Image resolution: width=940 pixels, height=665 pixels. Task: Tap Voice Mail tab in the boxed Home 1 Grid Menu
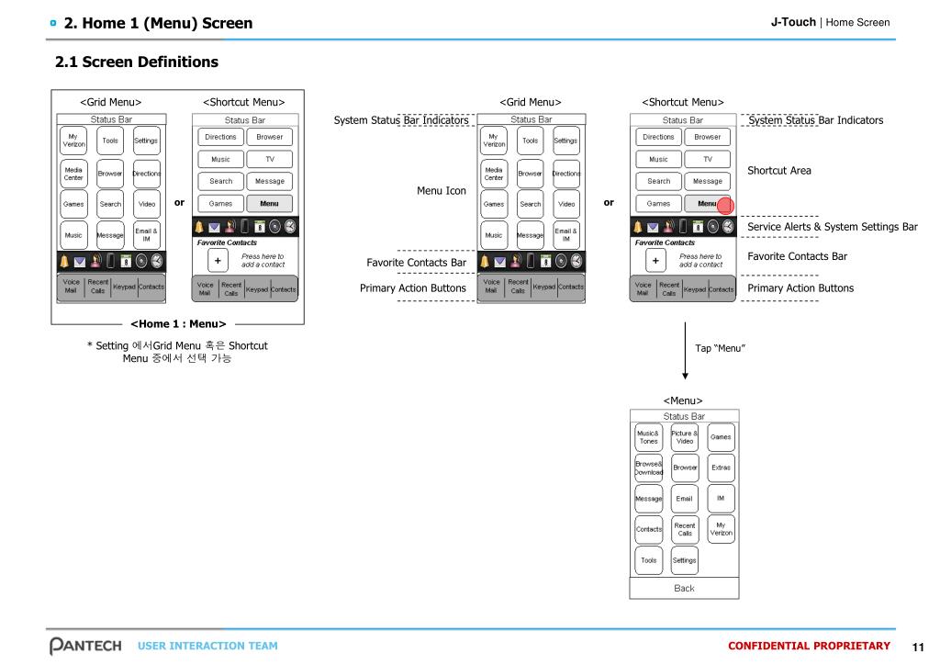pos(71,287)
